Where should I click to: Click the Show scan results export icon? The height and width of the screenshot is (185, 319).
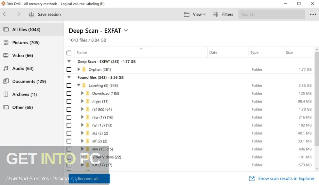click(x=252, y=178)
